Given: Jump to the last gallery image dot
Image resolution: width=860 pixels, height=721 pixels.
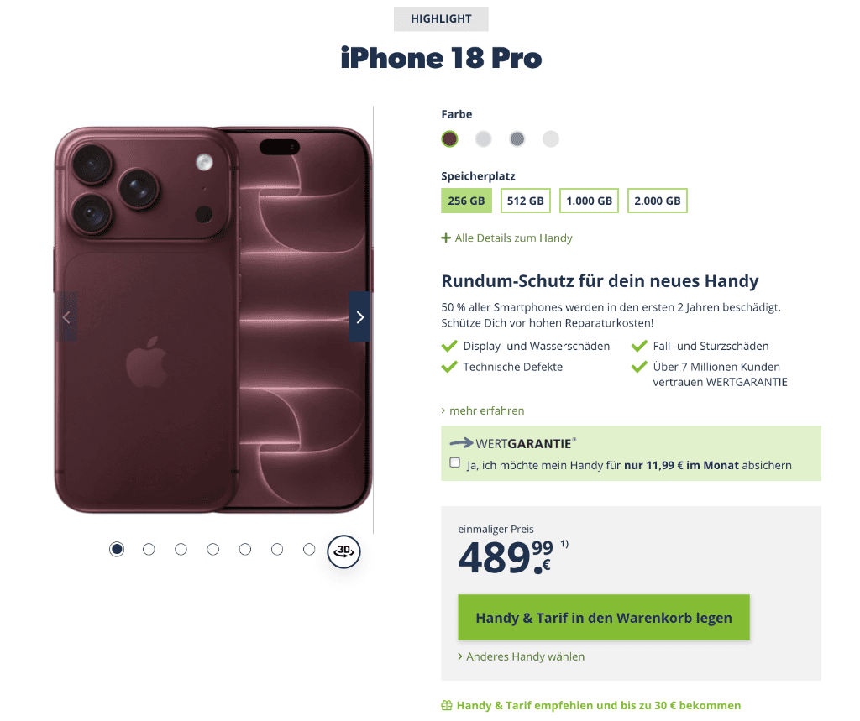Looking at the screenshot, I should 309,550.
